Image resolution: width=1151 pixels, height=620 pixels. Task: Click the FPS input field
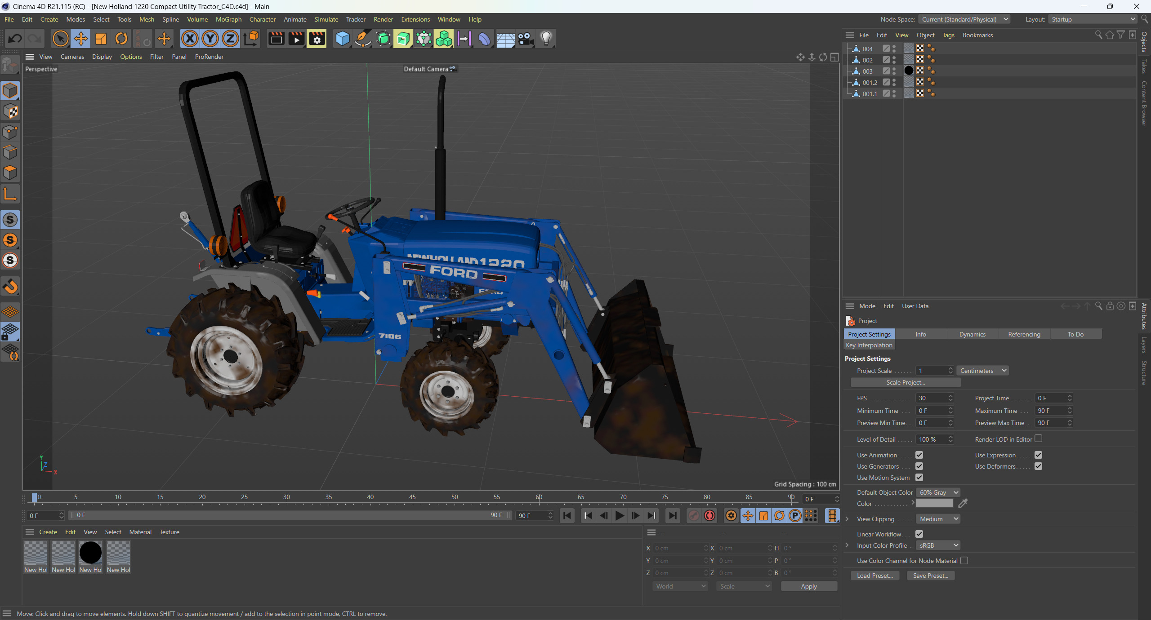(932, 398)
